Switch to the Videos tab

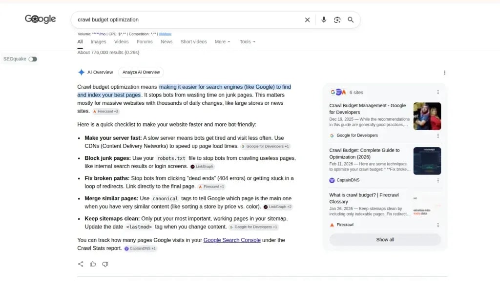coord(121,42)
